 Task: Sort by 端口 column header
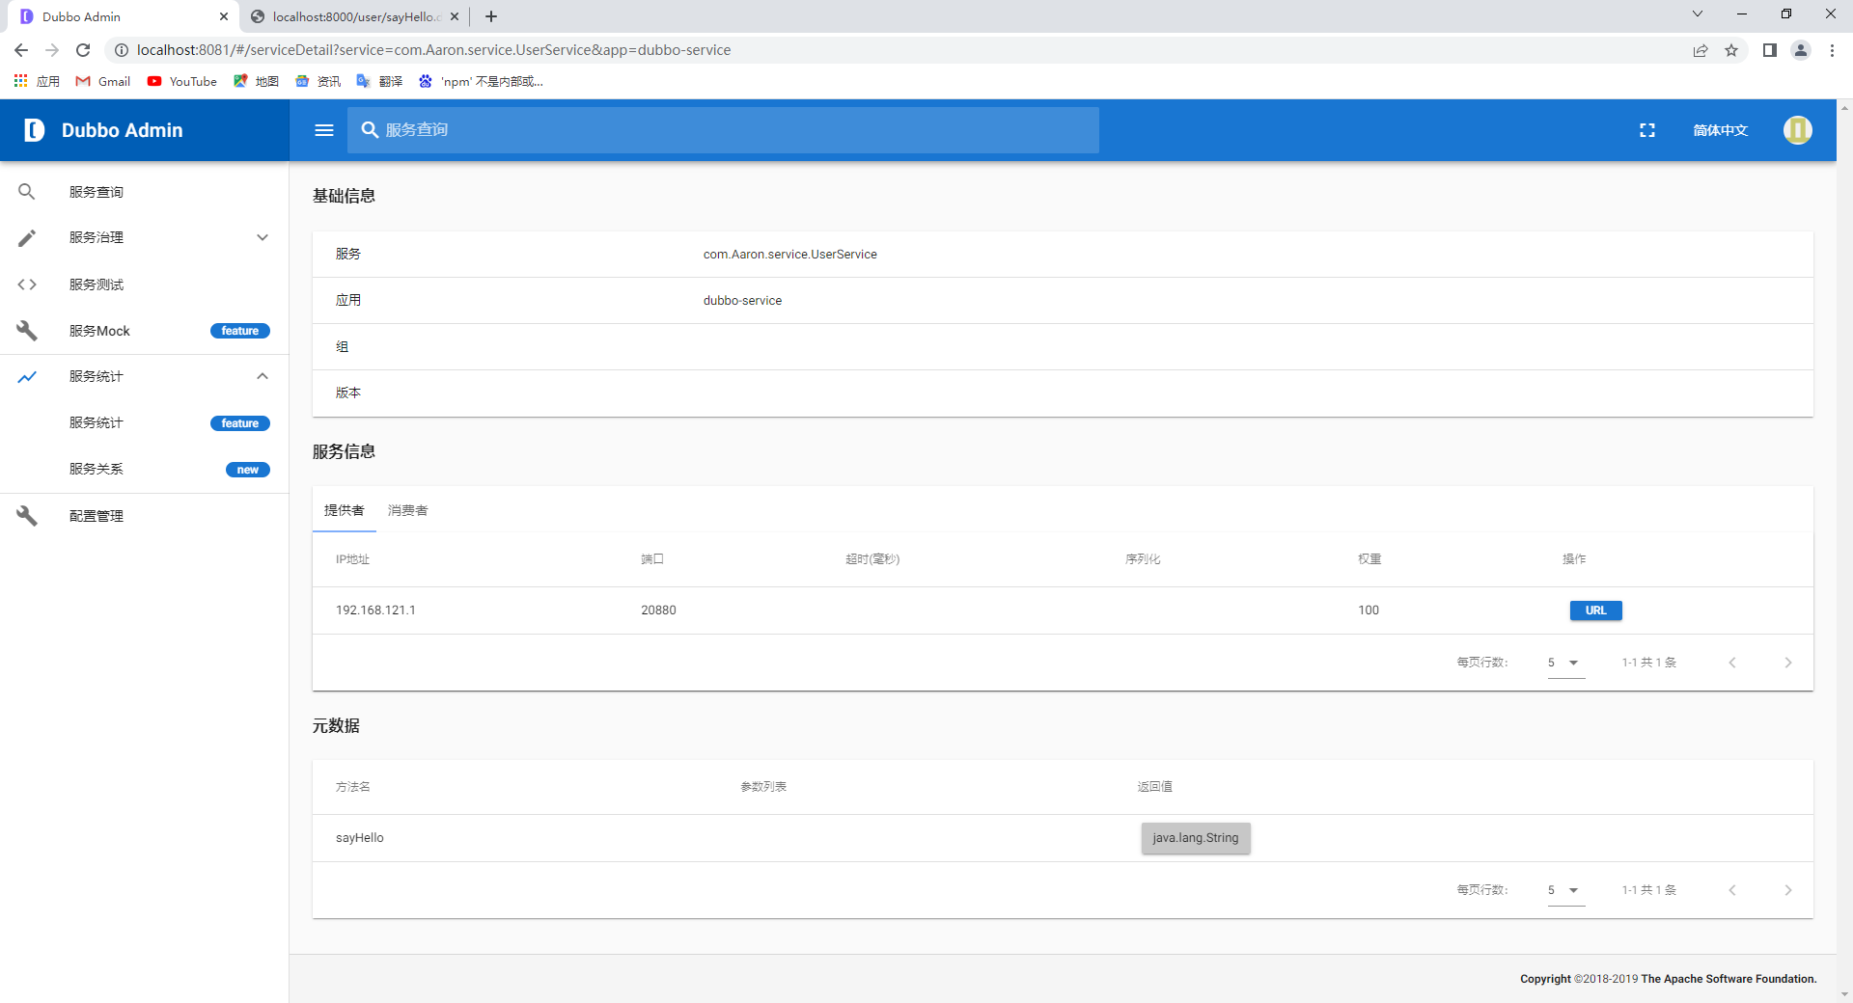point(652,559)
